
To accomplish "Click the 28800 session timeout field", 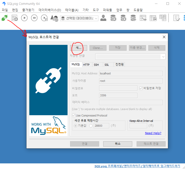I will pyautogui.click(x=101, y=126).
